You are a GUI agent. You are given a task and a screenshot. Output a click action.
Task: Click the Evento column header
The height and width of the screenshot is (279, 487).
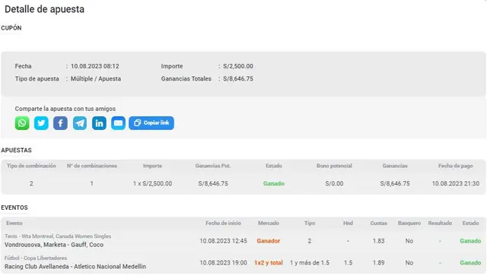point(14,224)
